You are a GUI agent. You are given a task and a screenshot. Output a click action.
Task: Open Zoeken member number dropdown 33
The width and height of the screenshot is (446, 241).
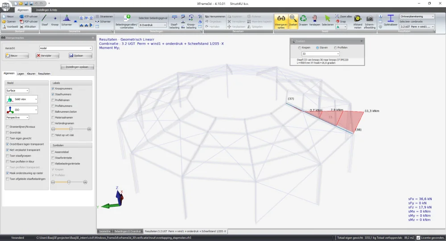coord(321,54)
